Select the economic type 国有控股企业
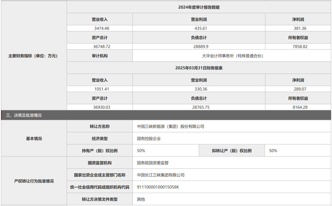 pos(149,139)
